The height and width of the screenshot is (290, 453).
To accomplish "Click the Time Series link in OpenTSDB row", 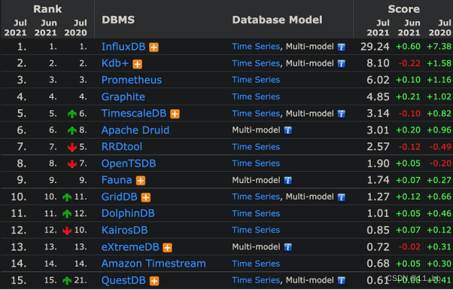I will (256, 163).
